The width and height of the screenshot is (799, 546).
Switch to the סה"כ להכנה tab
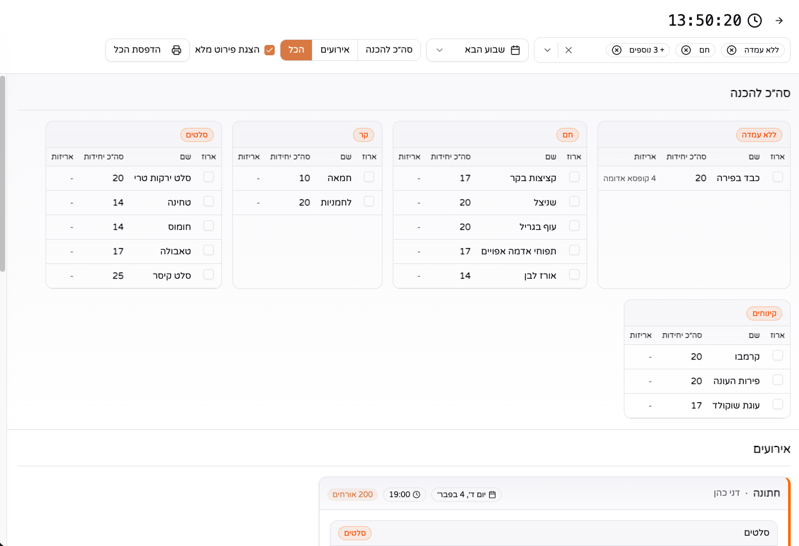pos(389,49)
